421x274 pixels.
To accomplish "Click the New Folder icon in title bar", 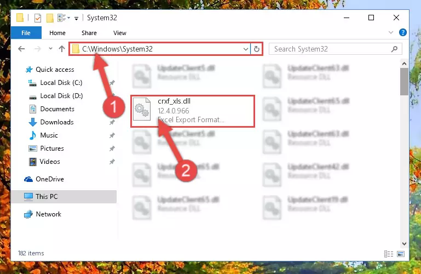I will tap(50, 18).
